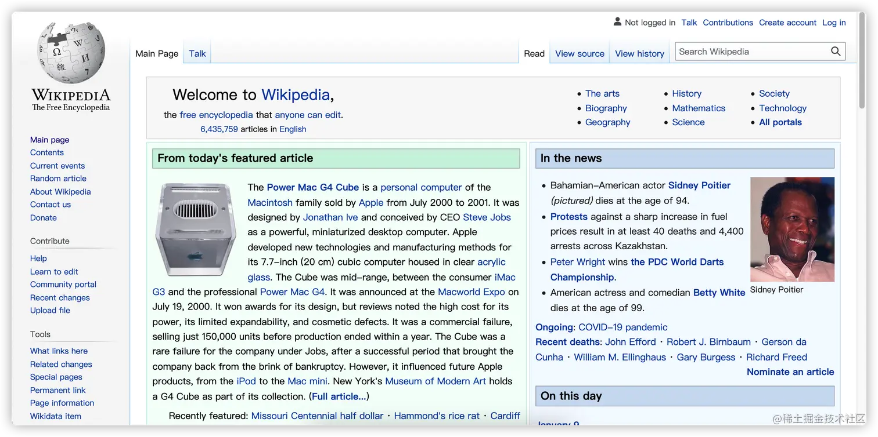Open the Biography portal
The image size is (878, 437).
[606, 108]
